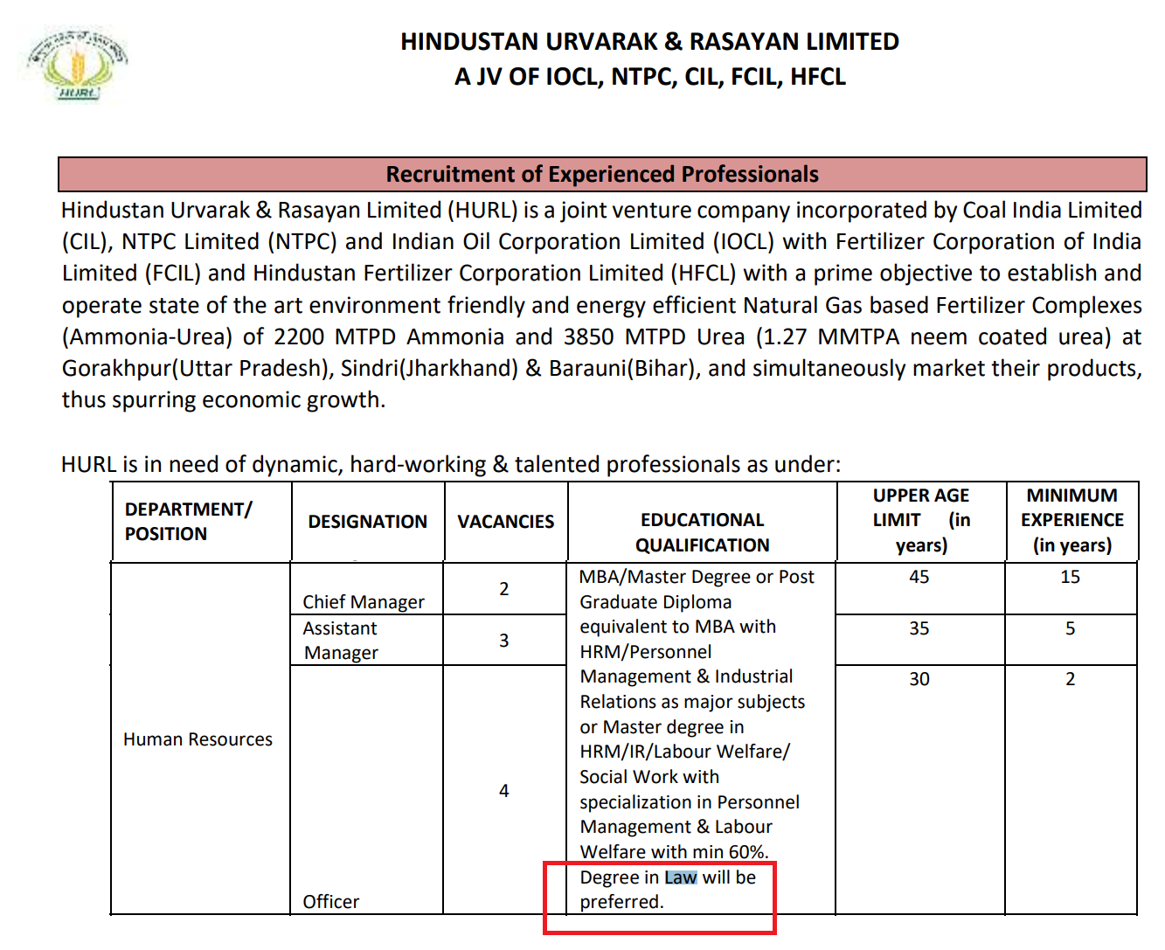The height and width of the screenshot is (950, 1165).
Task: Click the vacancies value '3' for Assistant Manager
Action: tap(504, 641)
